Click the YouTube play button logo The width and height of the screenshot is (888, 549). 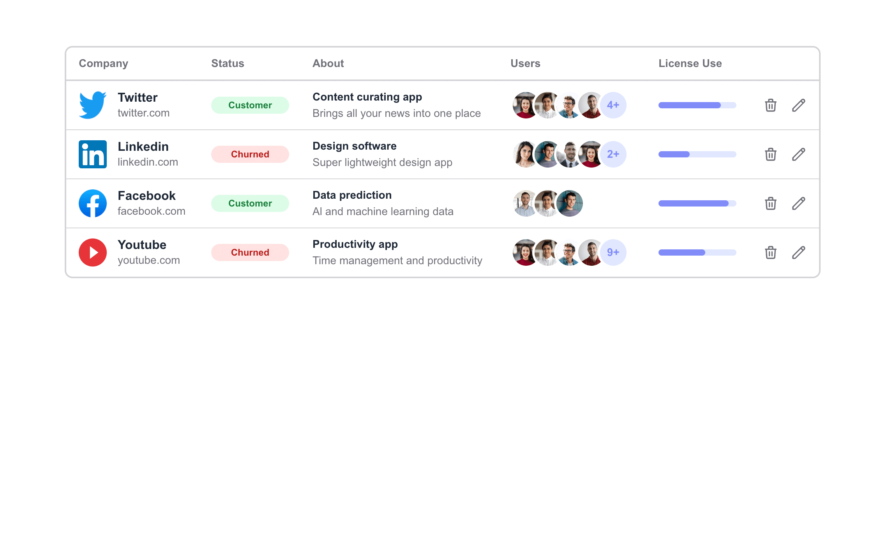click(92, 252)
